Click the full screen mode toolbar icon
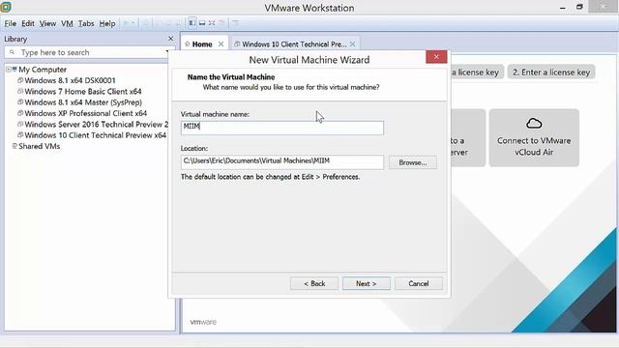Screen dimensions: 619x348 (212, 23)
